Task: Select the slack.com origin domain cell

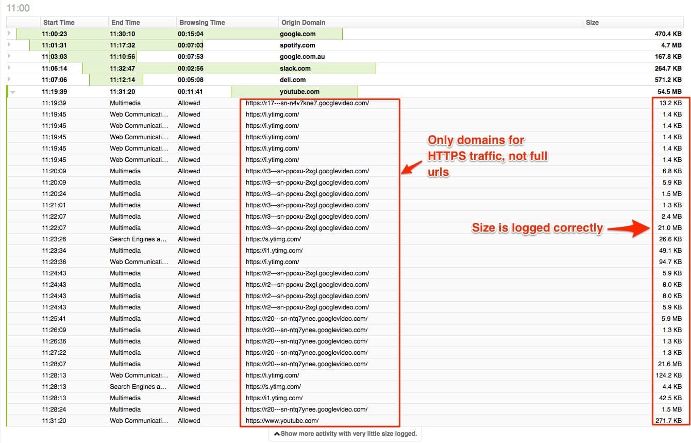Action: (x=295, y=68)
